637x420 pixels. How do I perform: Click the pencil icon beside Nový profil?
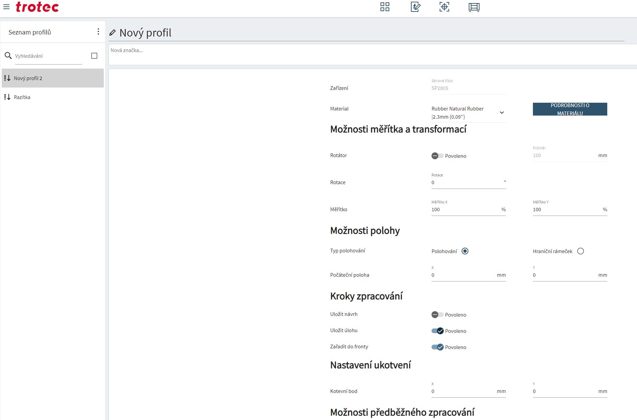(113, 33)
